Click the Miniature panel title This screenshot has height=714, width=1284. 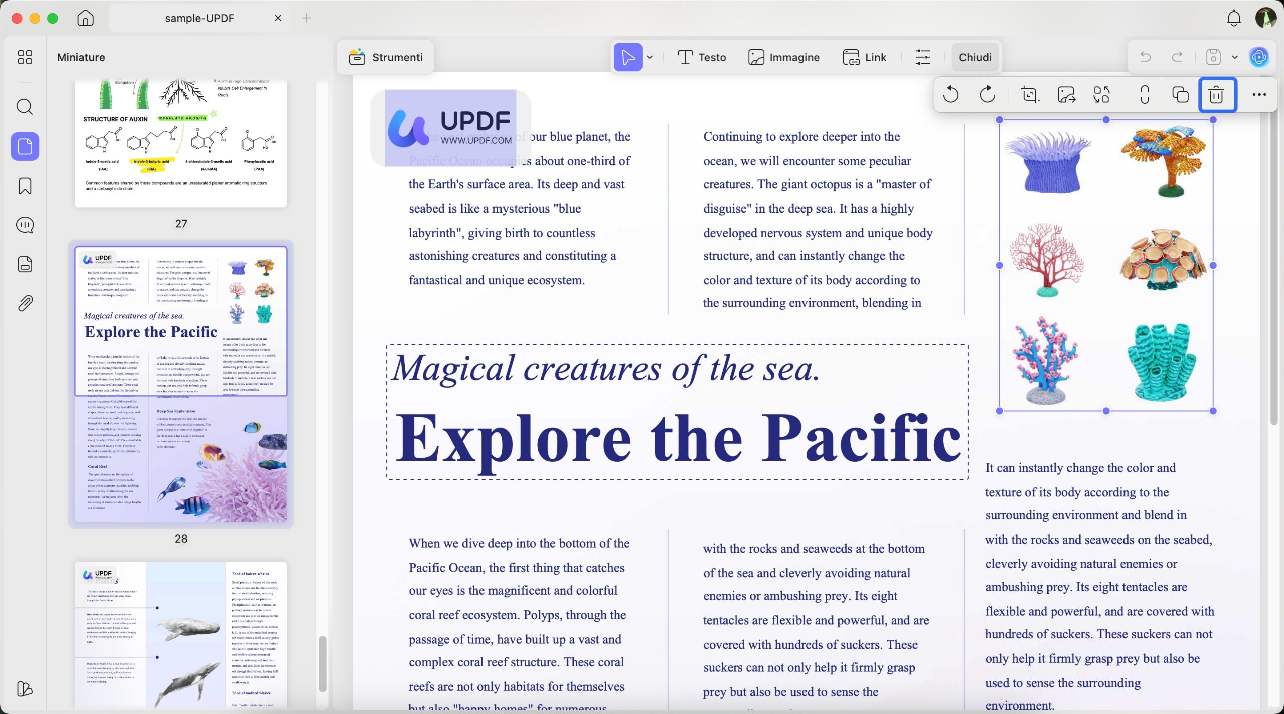pyautogui.click(x=81, y=57)
